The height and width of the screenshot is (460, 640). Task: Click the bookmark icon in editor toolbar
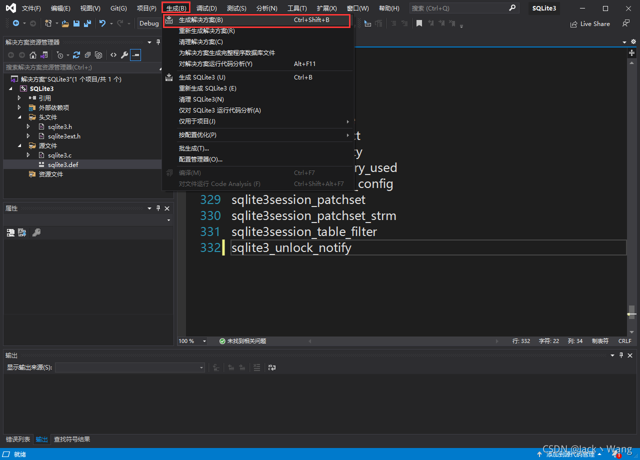[x=419, y=23]
